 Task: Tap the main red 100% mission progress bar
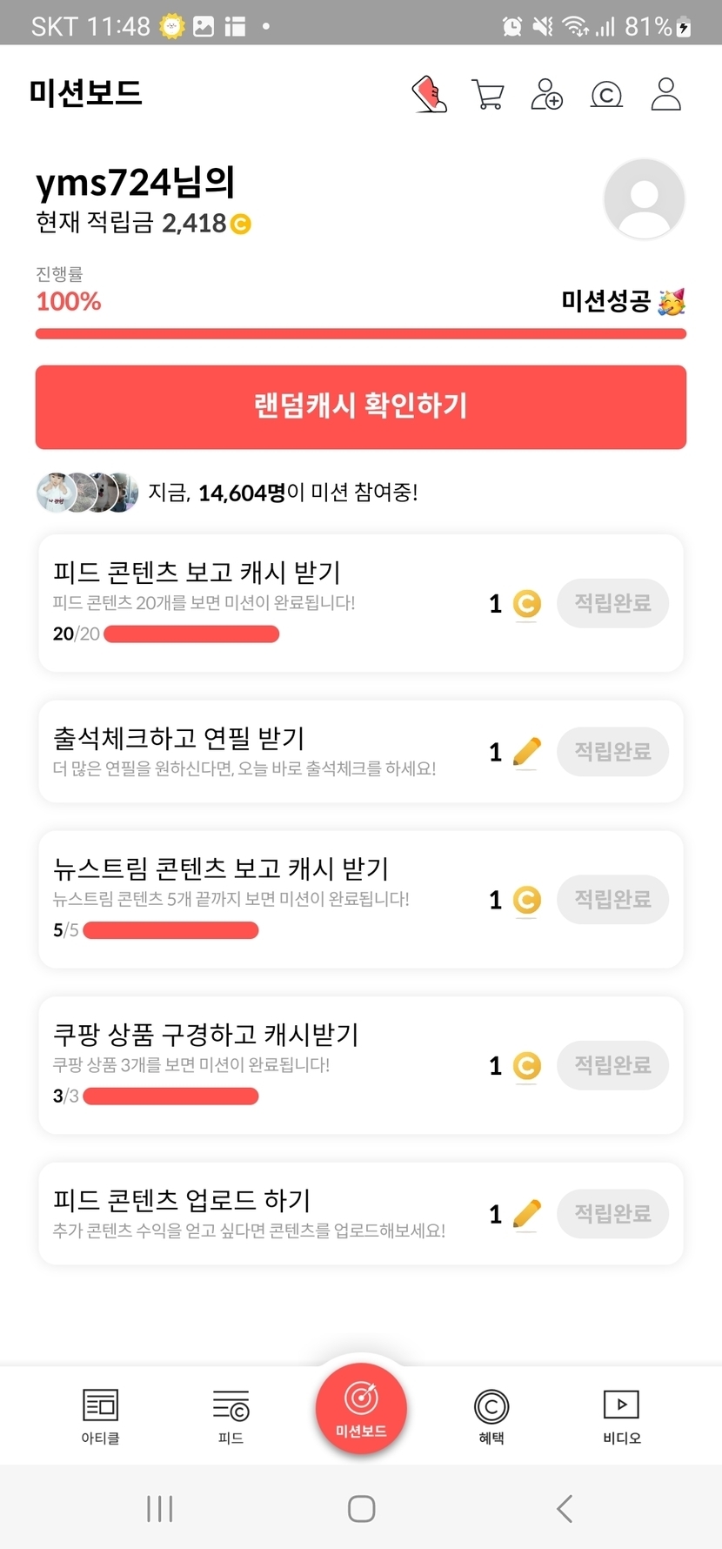[x=360, y=333]
